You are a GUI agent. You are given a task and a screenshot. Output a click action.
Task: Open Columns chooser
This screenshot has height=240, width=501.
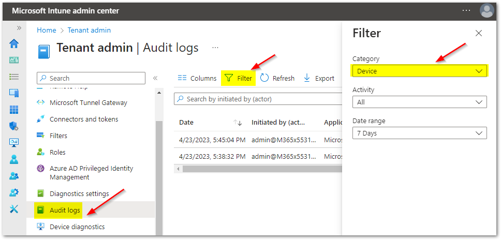[197, 78]
